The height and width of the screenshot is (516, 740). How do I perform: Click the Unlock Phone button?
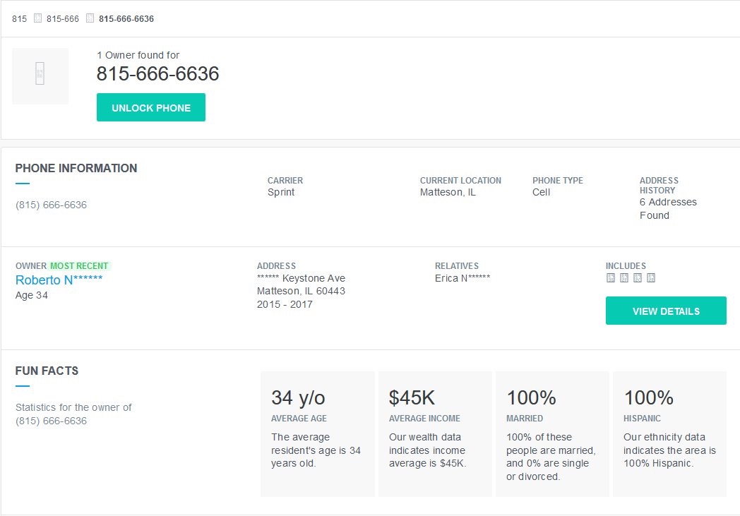click(x=151, y=107)
